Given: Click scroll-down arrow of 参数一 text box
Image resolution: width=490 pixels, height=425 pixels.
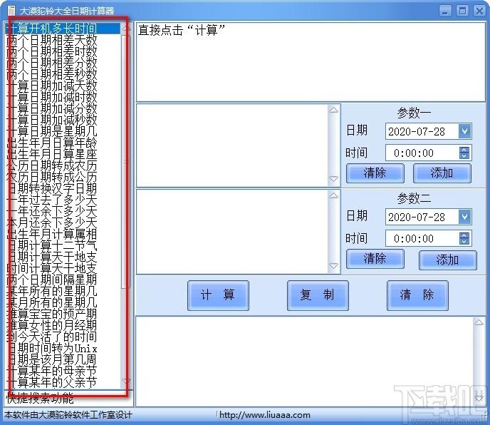Looking at the screenshot, I should coord(334,179).
